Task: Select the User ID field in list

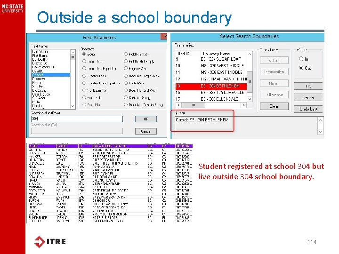Action: (51, 71)
